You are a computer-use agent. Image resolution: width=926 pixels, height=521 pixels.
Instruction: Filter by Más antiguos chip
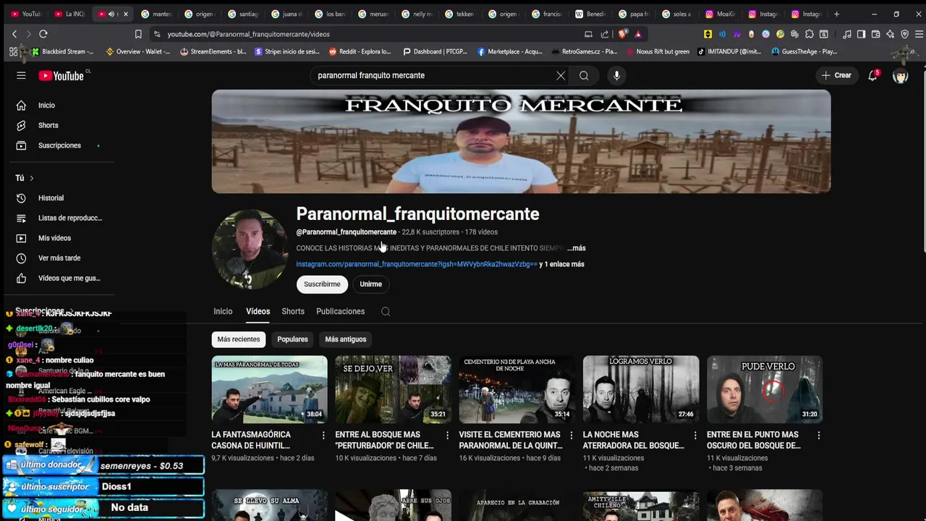coord(346,339)
